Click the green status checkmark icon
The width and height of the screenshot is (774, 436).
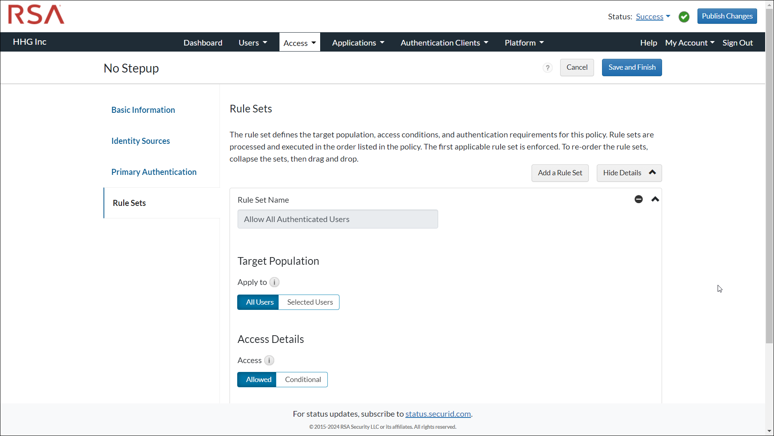[684, 17]
